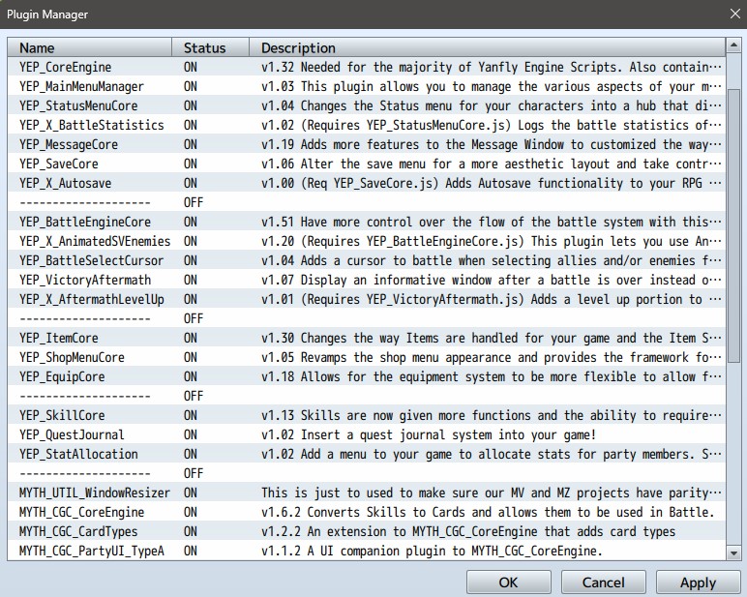Select YEP_VictoryAftermath plugin name

[85, 280]
